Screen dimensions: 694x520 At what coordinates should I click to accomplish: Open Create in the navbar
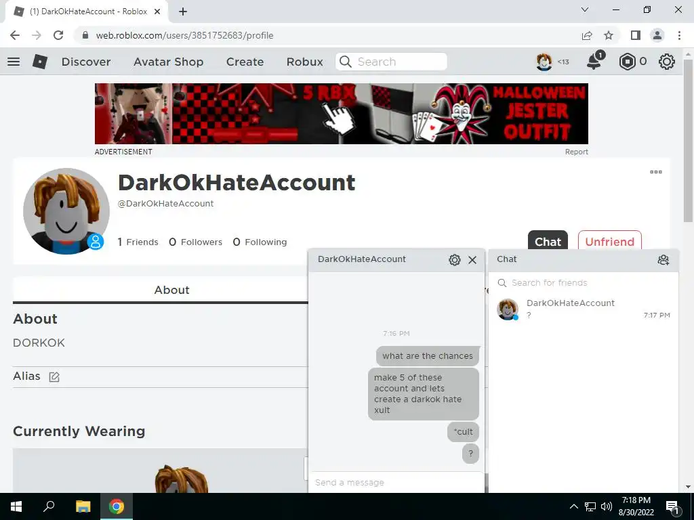pyautogui.click(x=245, y=62)
